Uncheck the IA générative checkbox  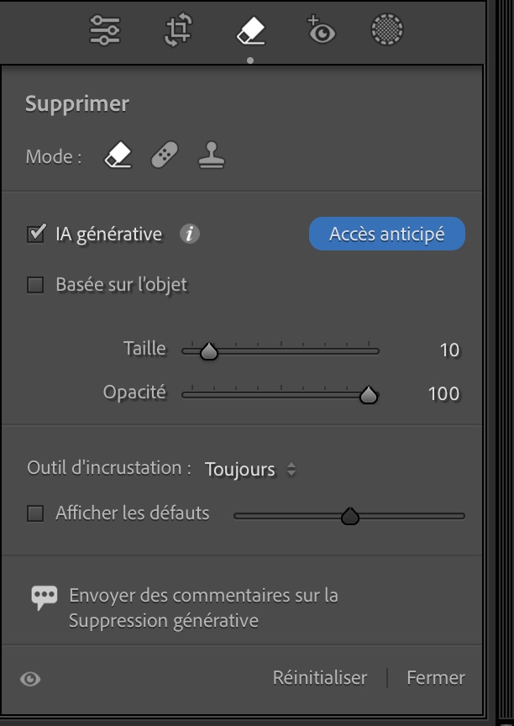(35, 234)
